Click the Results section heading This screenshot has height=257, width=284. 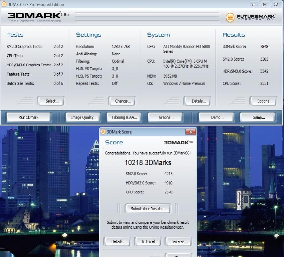pos(234,35)
